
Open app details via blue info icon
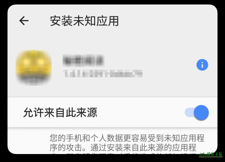click(x=202, y=65)
